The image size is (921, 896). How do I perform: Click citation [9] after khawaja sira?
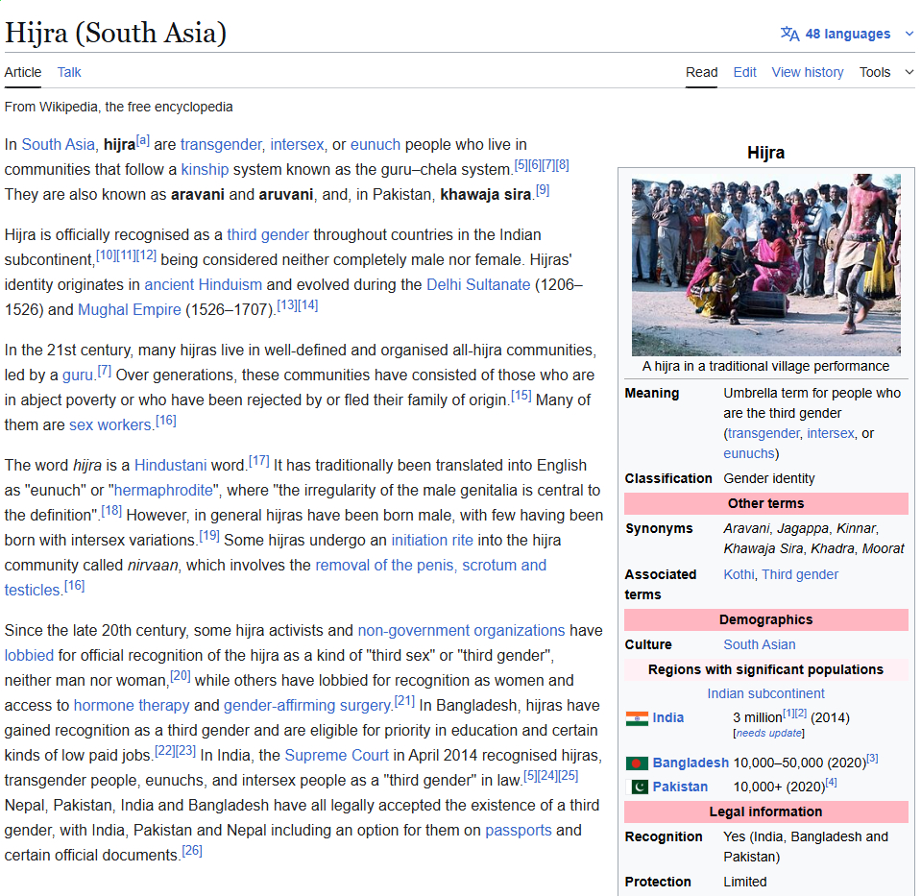point(543,190)
